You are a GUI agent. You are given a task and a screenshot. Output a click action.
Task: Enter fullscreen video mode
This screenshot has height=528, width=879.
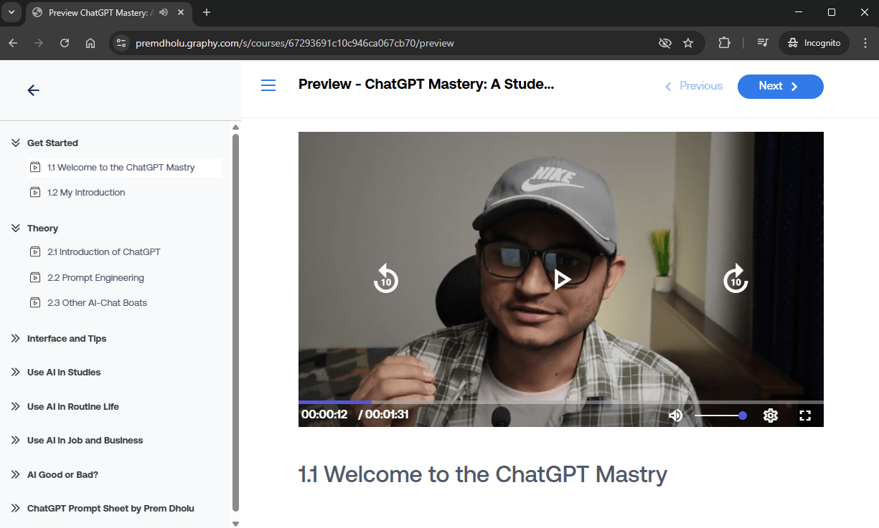click(805, 416)
